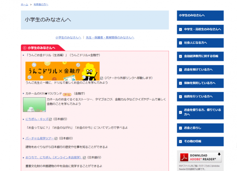Click external link icon next to にちぎん・キッズ
Image resolution: width=237 pixels, height=171 pixels.
point(50,119)
